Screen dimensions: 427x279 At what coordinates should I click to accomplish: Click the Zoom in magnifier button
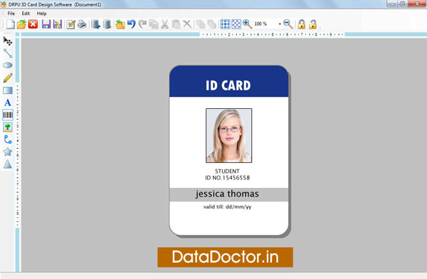(x=247, y=24)
